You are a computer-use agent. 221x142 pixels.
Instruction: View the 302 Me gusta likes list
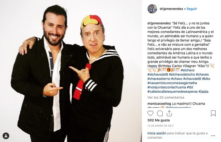pyautogui.click(x=159, y=120)
